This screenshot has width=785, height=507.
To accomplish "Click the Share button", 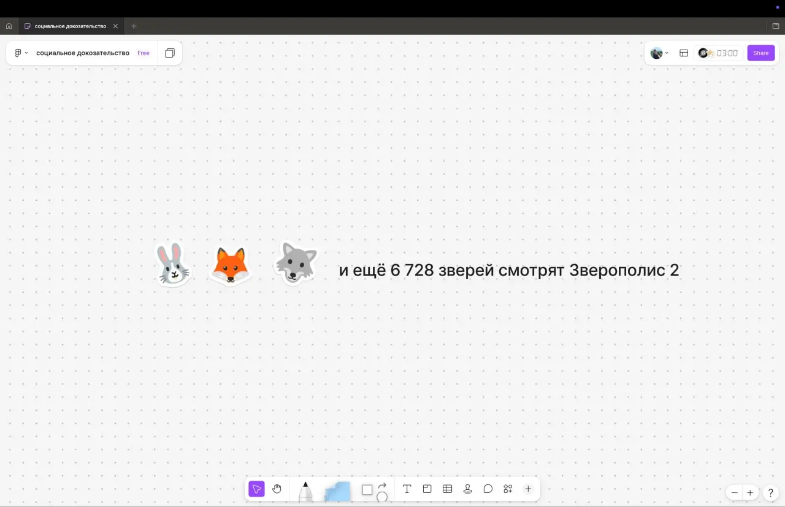I will coord(761,53).
